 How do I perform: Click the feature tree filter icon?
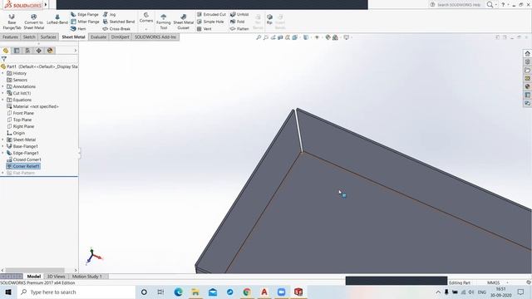3,59
